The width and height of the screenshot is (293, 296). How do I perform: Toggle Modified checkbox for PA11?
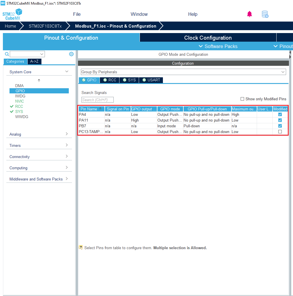pyautogui.click(x=280, y=120)
